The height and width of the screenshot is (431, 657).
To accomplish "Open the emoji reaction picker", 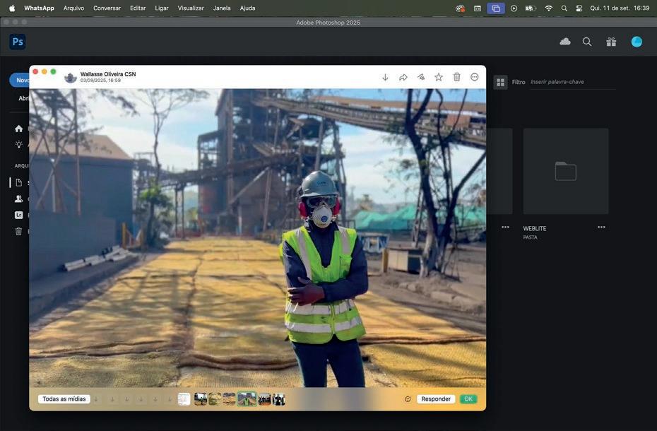I will 408,399.
